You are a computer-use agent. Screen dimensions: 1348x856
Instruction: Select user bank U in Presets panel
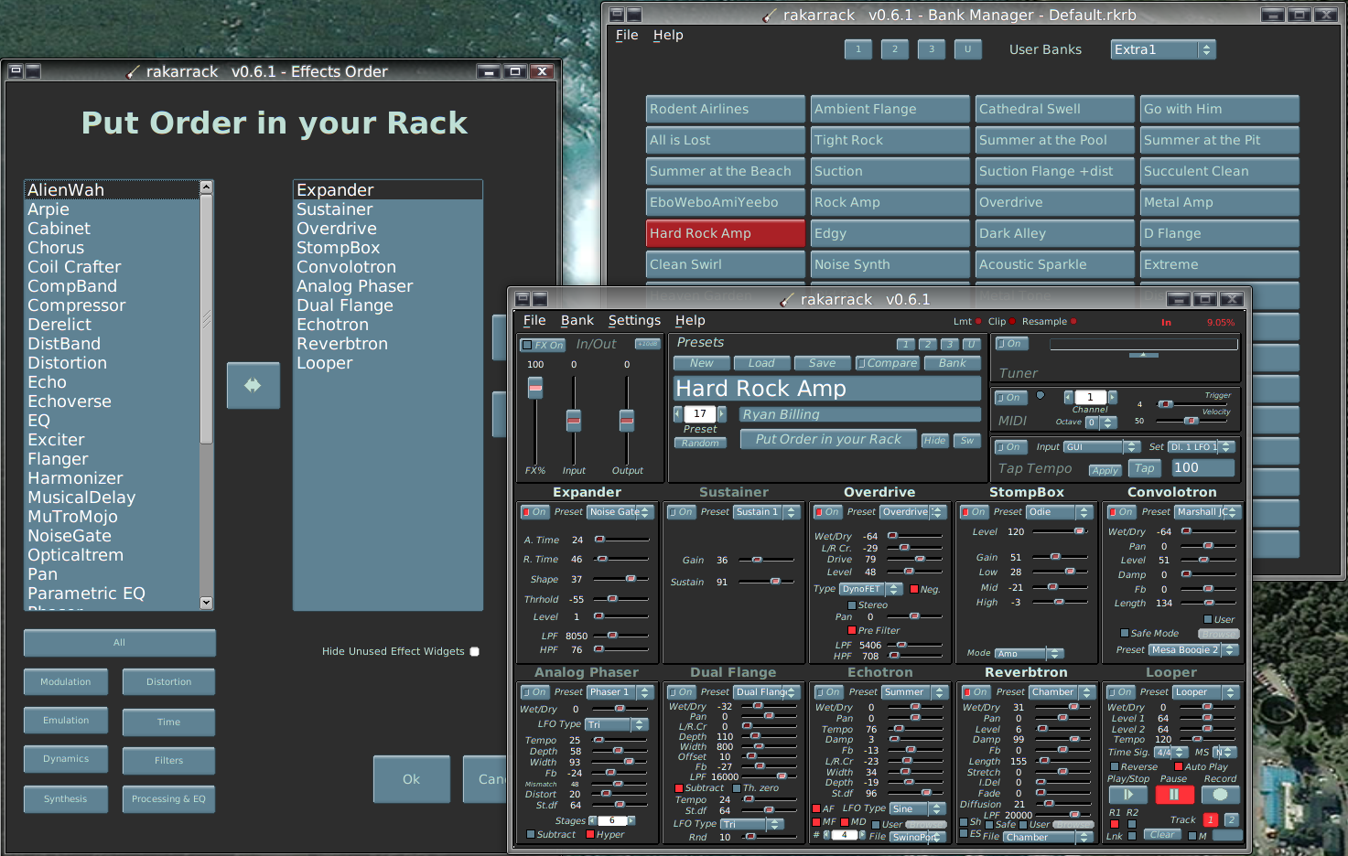(972, 344)
